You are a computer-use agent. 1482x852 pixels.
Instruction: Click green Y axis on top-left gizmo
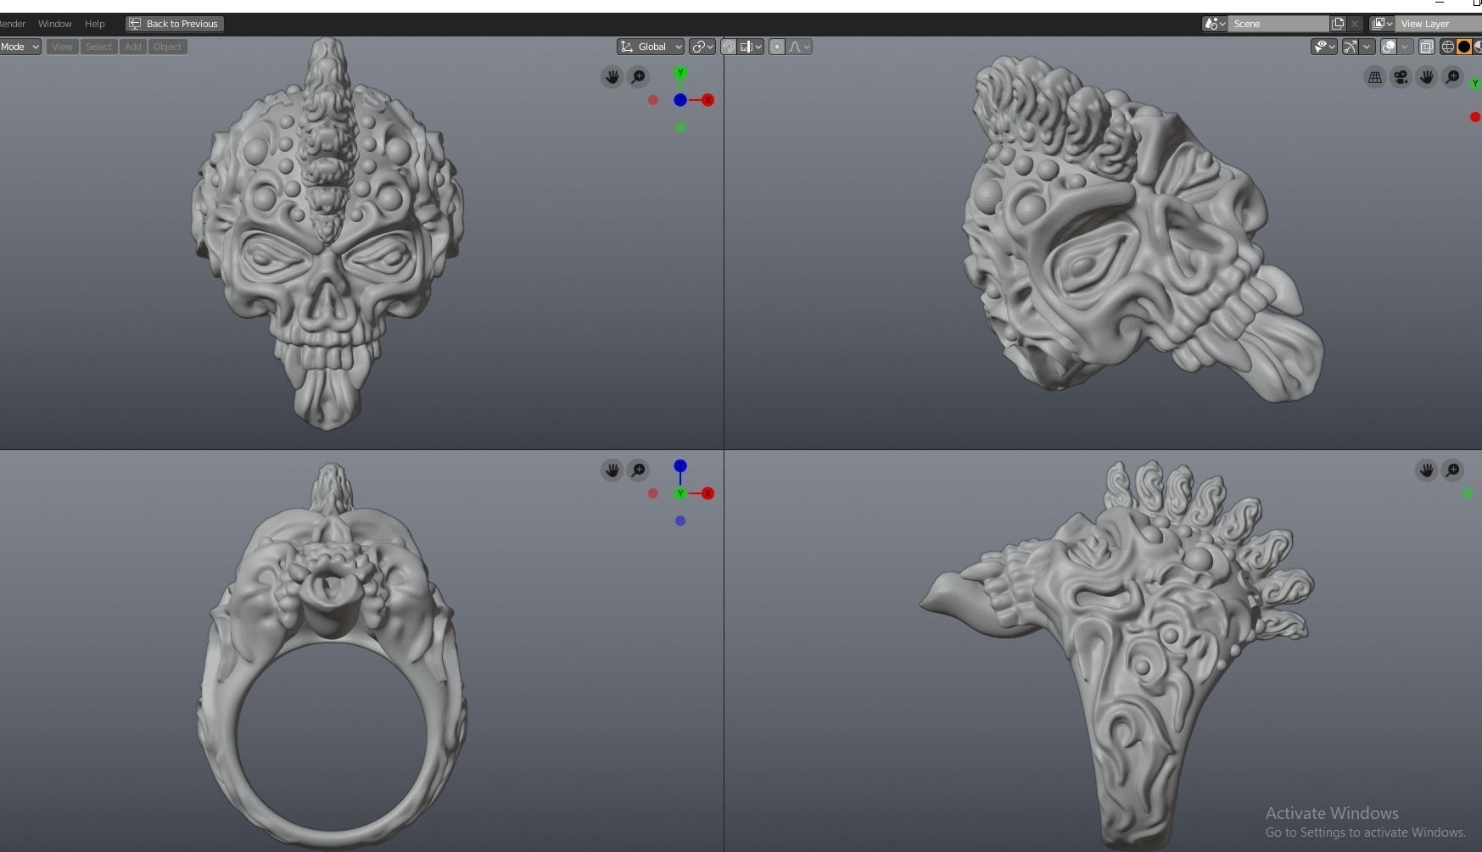(680, 73)
